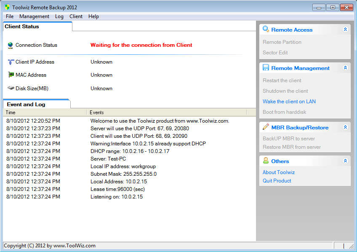Click the MAC Address card icon
Viewport: 357px width, 252px height.
point(11,75)
